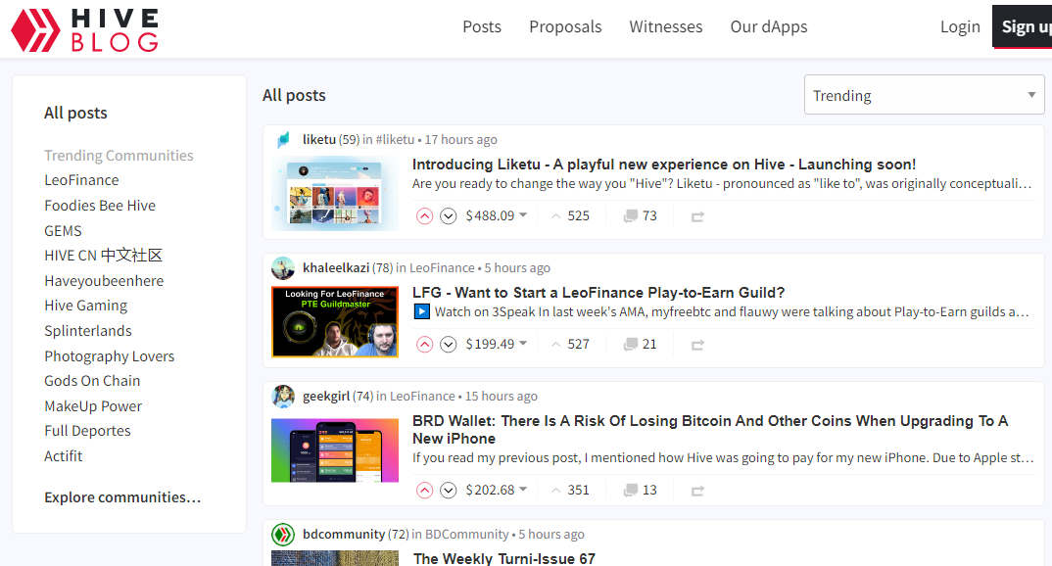Screen dimensions: 1052x566
Task: Open the Liketu post thumbnail
Action: (335, 193)
